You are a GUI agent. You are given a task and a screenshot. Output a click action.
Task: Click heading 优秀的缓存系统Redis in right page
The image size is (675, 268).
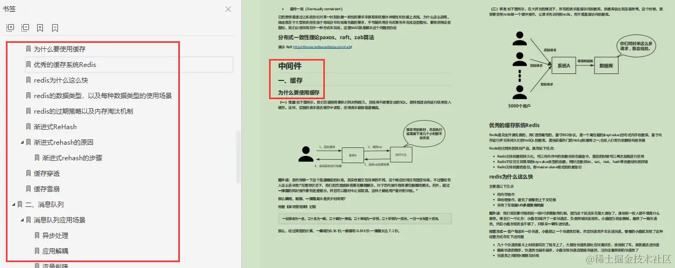pos(514,124)
